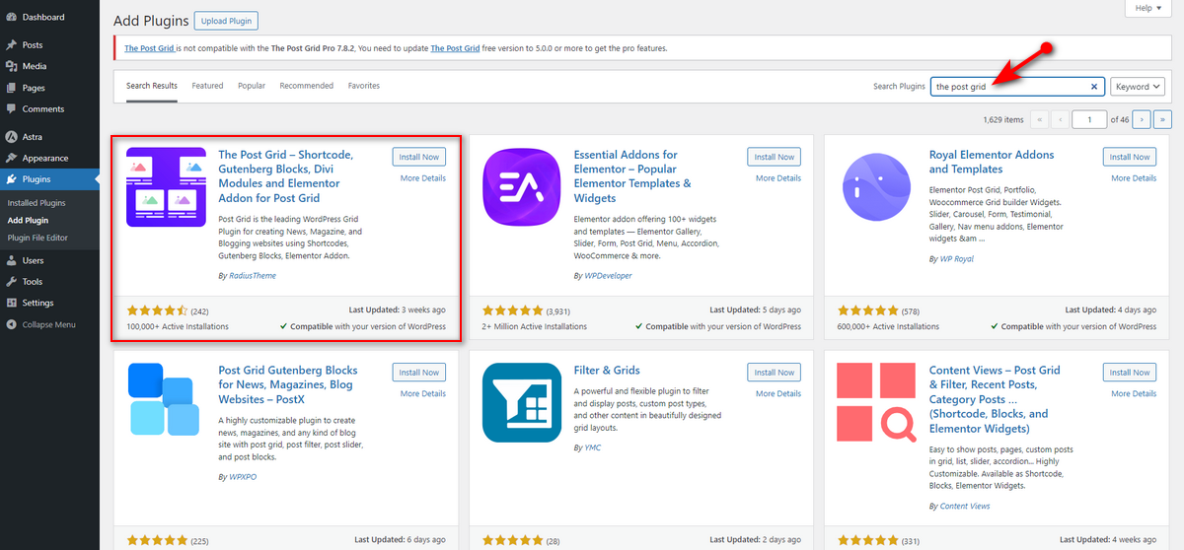Image resolution: width=1184 pixels, height=550 pixels.
Task: Go to next page of results
Action: pos(1142,119)
